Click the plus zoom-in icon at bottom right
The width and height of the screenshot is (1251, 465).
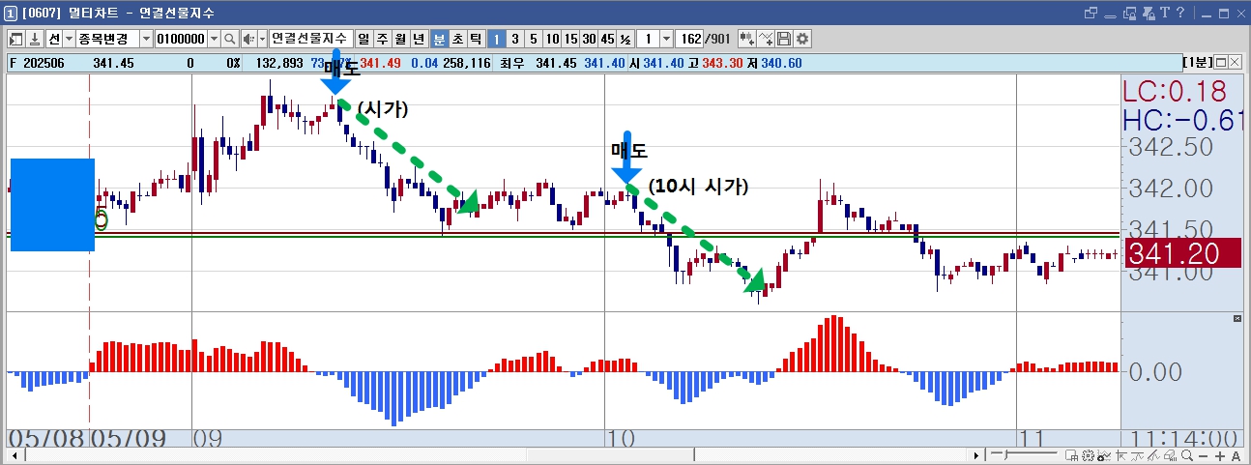(x=1220, y=456)
